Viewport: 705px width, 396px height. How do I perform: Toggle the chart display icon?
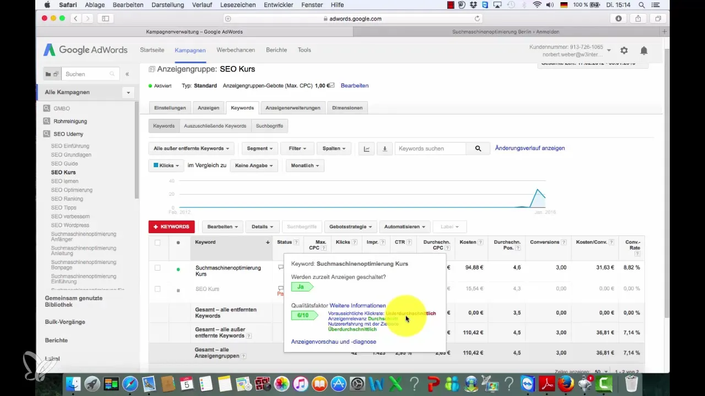[x=366, y=148]
